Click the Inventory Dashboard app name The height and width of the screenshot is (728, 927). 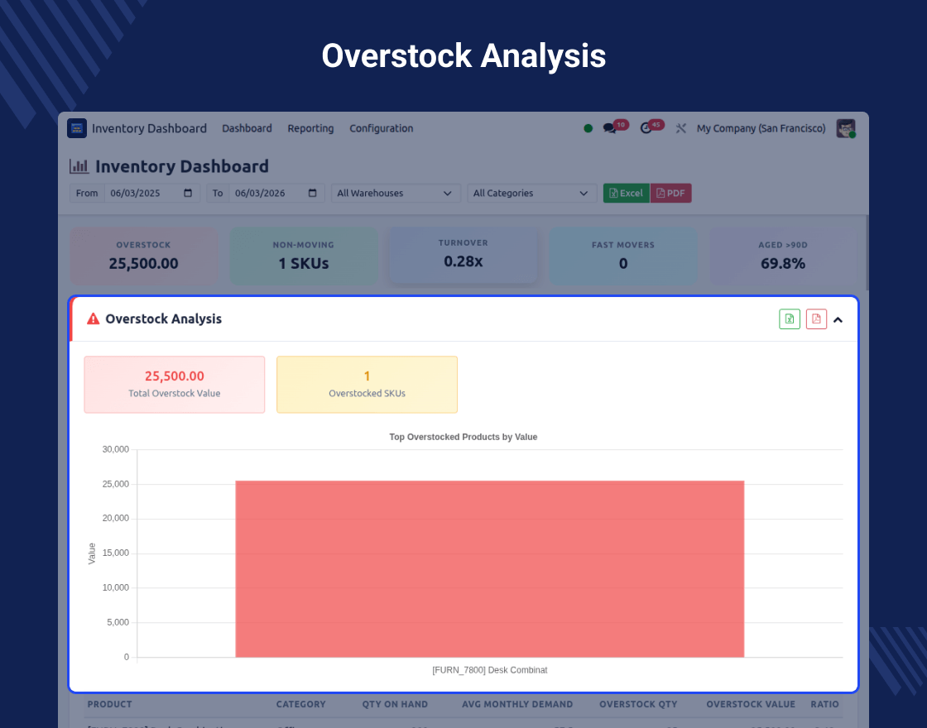pyautogui.click(x=149, y=128)
